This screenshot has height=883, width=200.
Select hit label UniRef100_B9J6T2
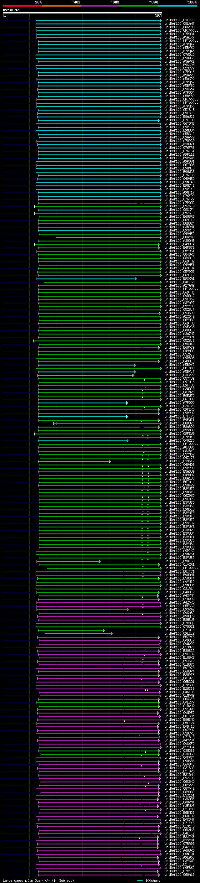tap(179, 661)
